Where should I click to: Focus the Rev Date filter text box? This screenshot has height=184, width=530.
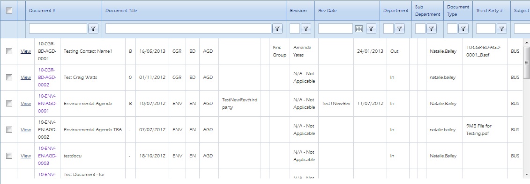(x=336, y=29)
